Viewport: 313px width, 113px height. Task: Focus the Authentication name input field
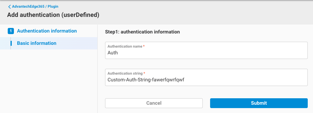[206, 50]
